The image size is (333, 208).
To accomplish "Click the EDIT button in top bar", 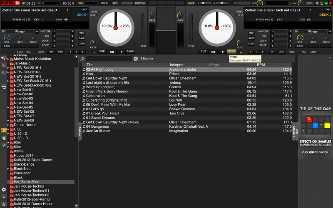I will click(x=115, y=3).
